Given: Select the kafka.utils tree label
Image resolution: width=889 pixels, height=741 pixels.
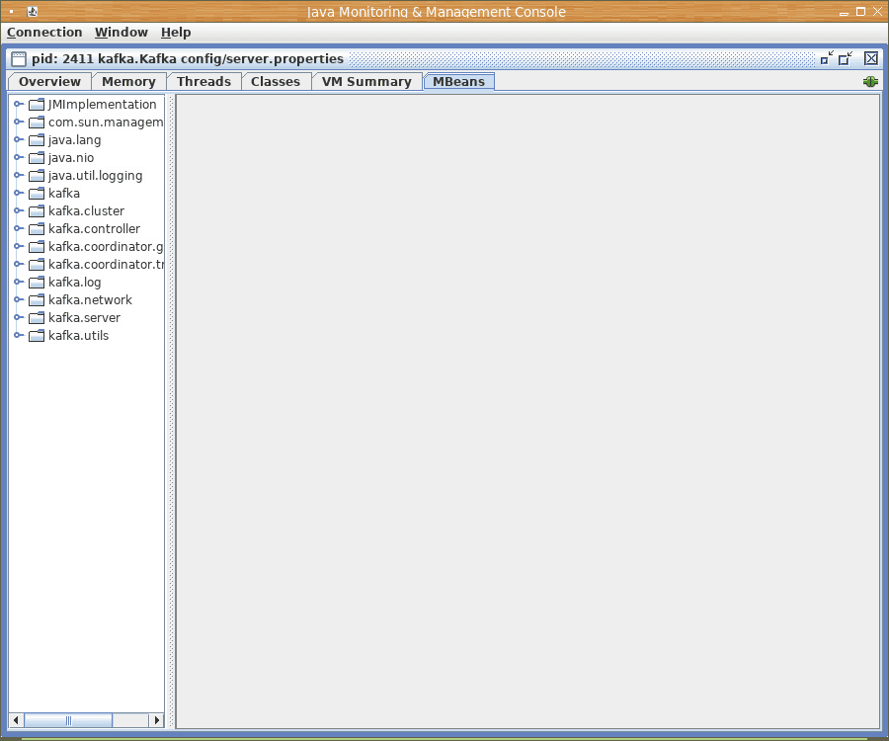Looking at the screenshot, I should click(79, 335).
